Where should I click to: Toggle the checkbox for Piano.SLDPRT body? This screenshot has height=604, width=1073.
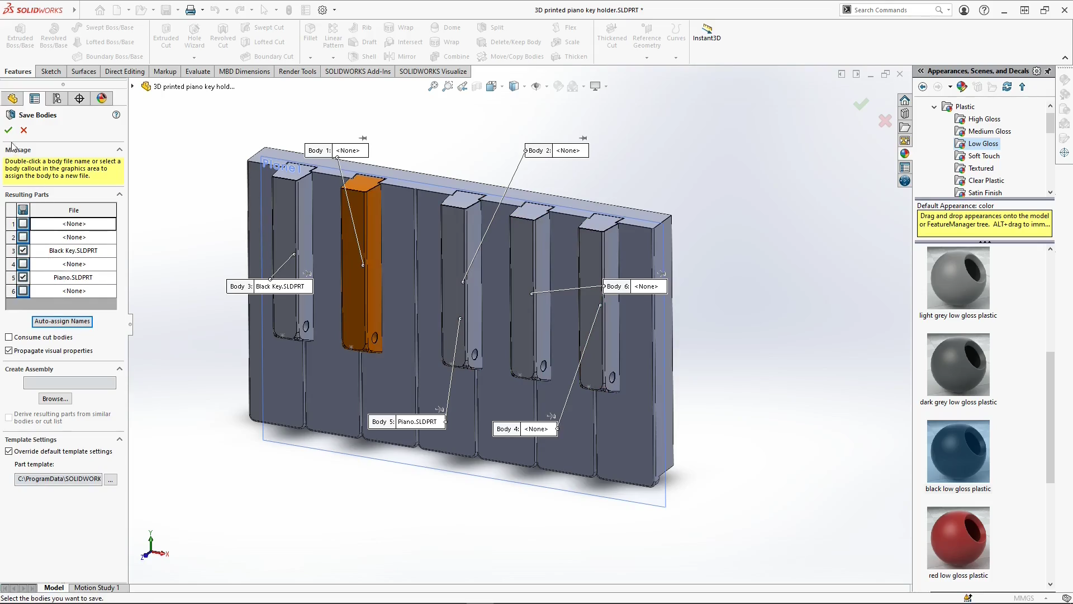(23, 277)
